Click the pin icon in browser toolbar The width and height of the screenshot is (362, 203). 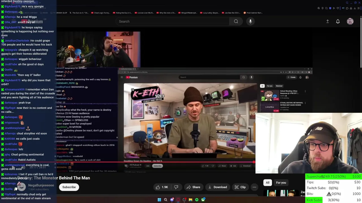[322, 8]
